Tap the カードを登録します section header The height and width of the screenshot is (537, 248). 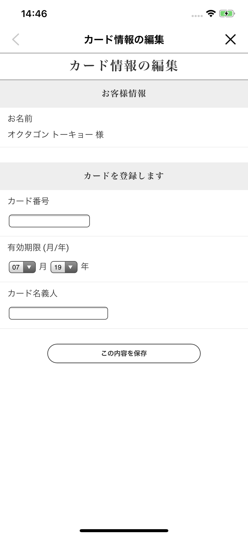pos(124,176)
